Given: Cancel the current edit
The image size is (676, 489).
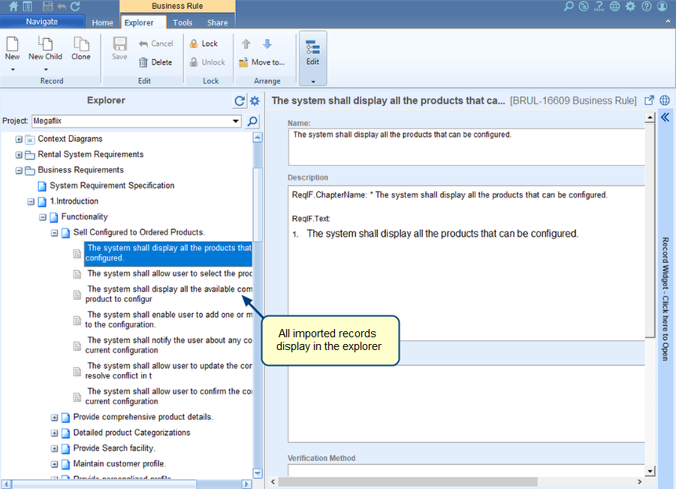Looking at the screenshot, I should coord(156,44).
